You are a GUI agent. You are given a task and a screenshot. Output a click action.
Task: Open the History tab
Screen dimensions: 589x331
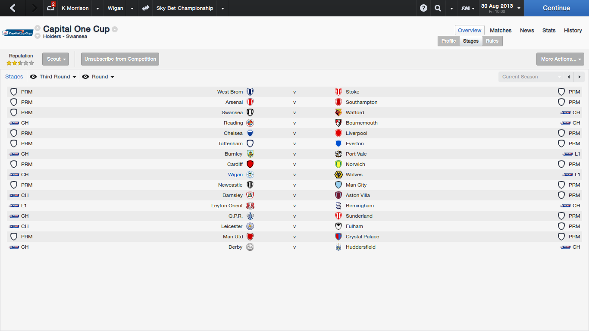573,30
